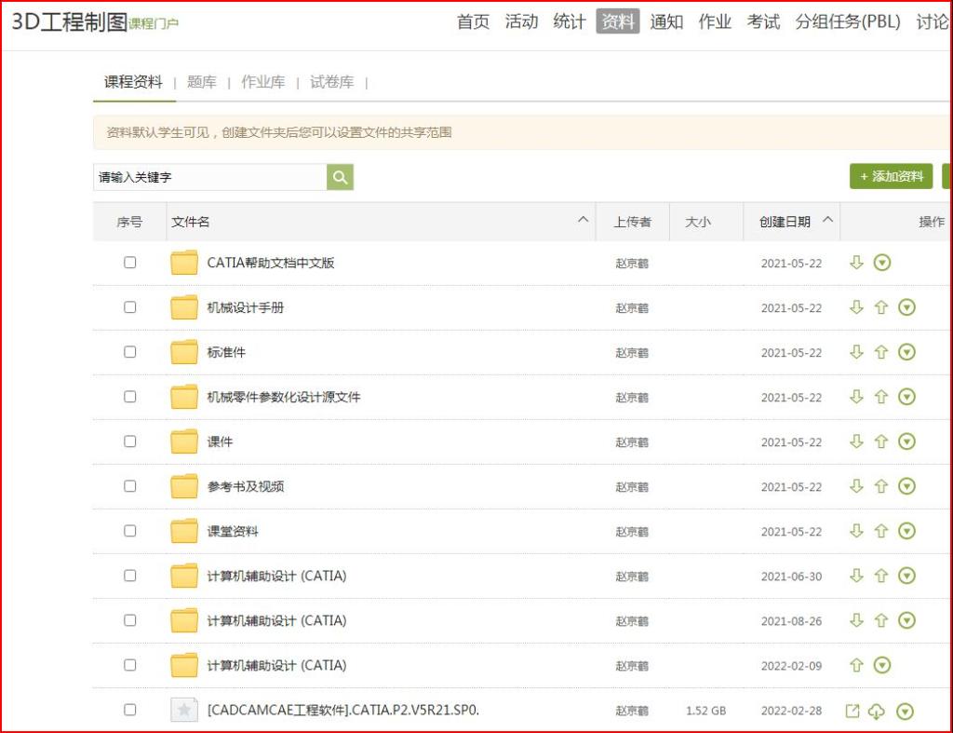Go to 作业 in the top navigation
This screenshot has width=953, height=733.
click(715, 21)
